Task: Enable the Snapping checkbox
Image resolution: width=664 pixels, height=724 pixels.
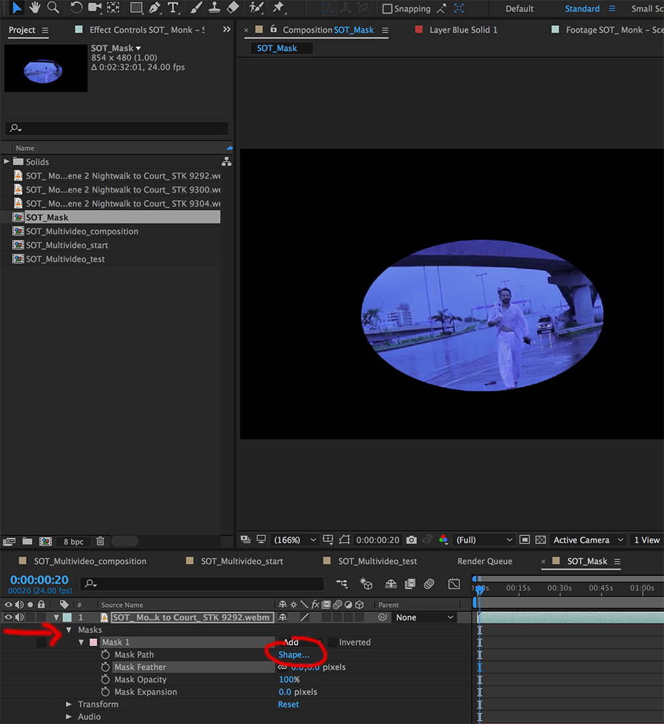Action: click(387, 9)
